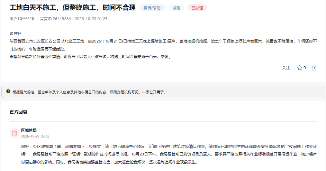326x171 pixels.
Task: Click the post timestamp 2026-10-23 01:25
Action: 91,19
